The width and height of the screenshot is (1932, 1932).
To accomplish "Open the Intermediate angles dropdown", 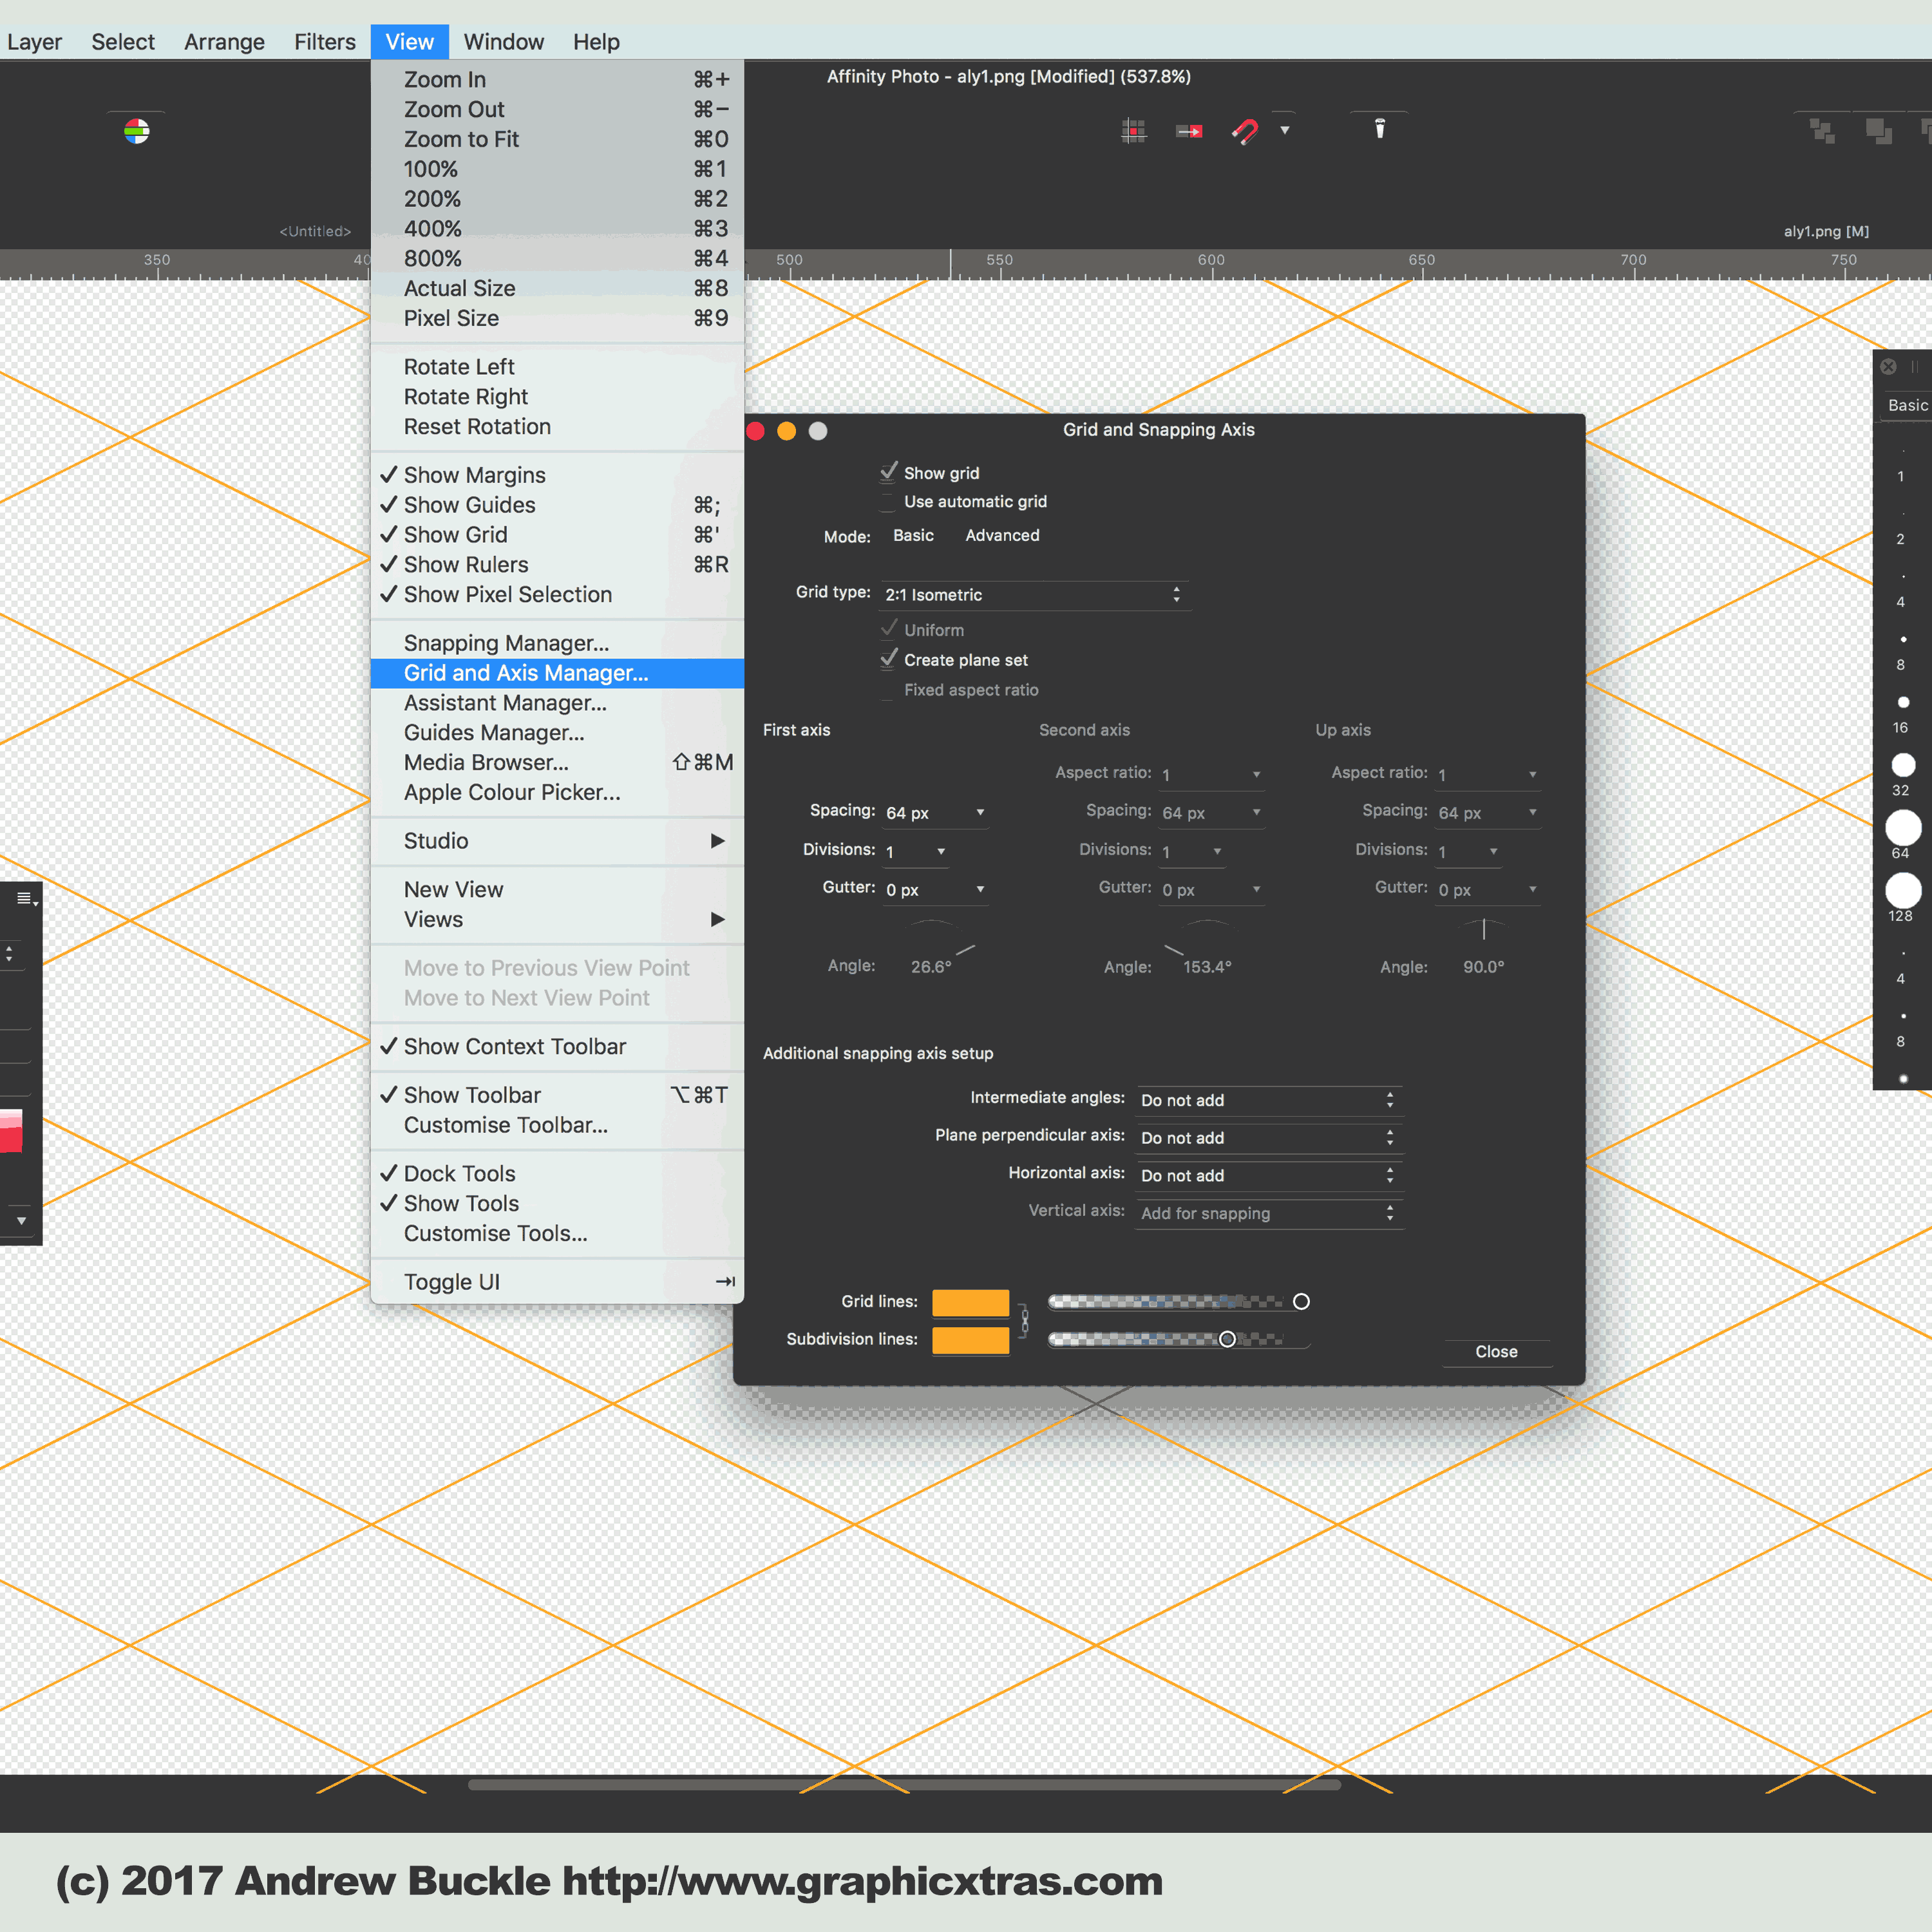I will (x=1269, y=1100).
